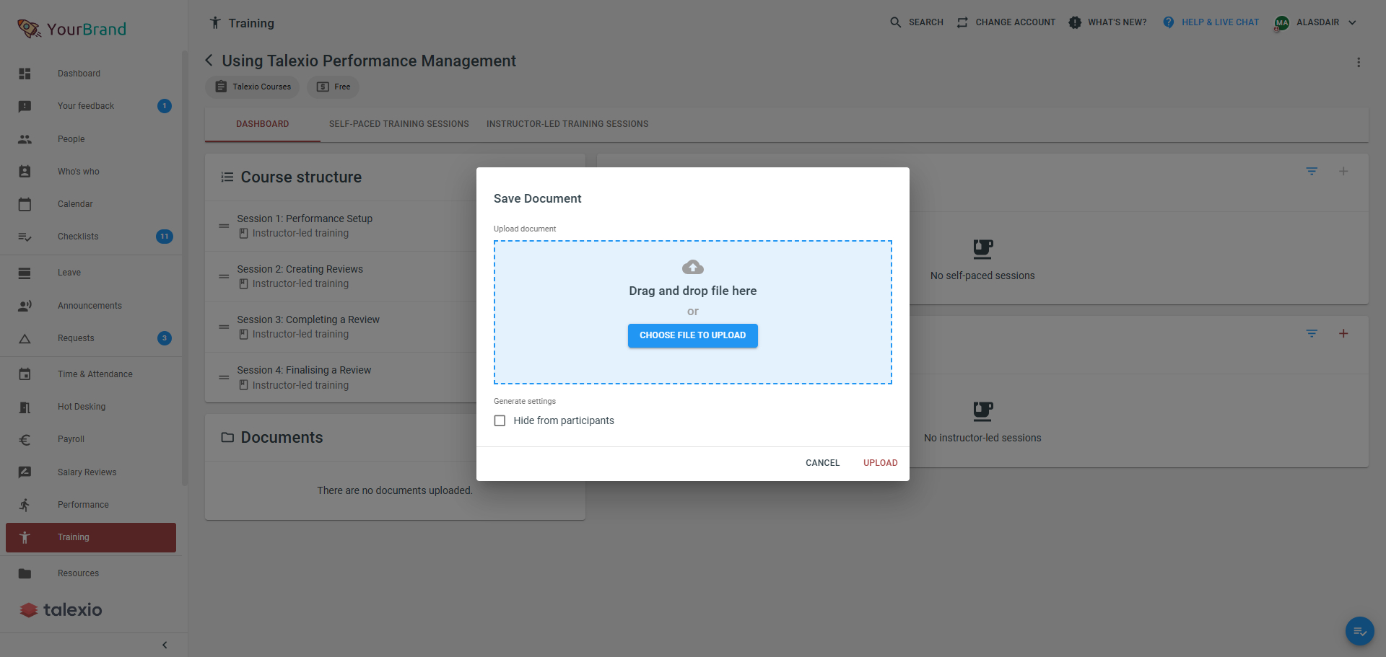Click Choose File to Upload button

pos(693,335)
